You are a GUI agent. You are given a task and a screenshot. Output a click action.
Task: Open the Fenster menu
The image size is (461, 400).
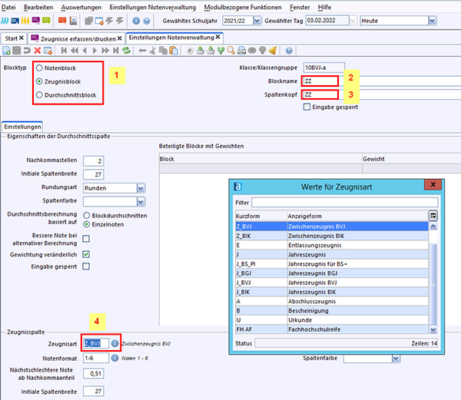tap(300, 7)
